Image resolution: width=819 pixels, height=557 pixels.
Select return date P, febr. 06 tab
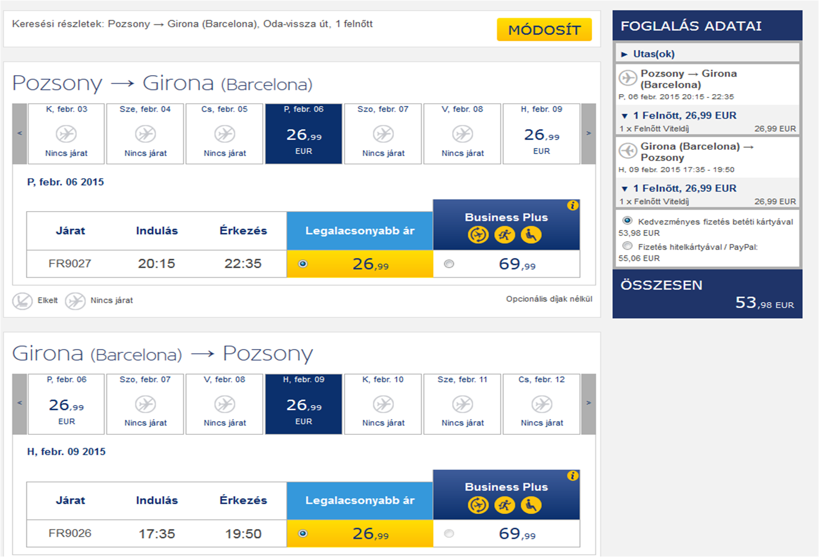(x=66, y=404)
